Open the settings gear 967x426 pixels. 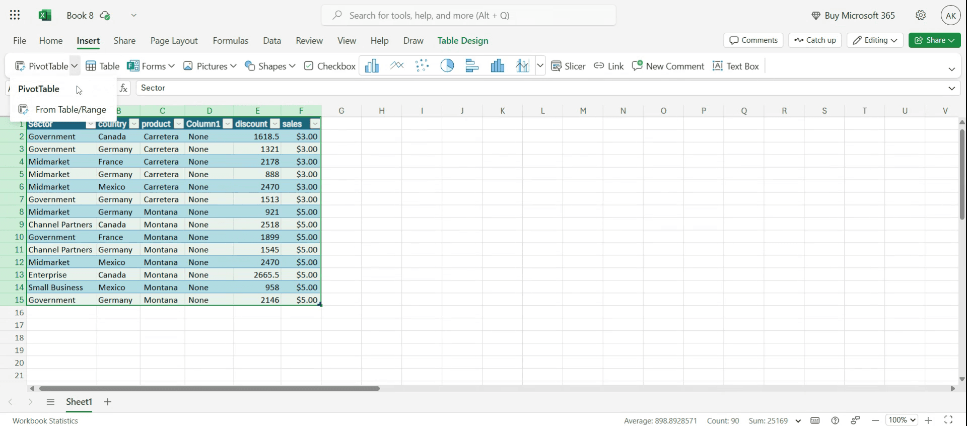point(921,15)
